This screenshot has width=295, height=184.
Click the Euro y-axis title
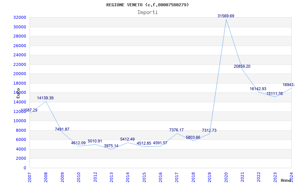[18, 93]
